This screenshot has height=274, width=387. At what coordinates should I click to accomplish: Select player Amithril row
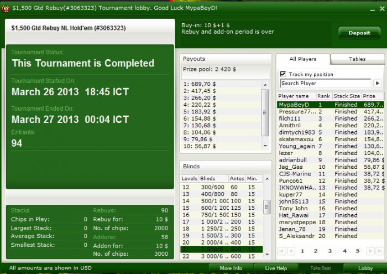[x=331, y=126]
